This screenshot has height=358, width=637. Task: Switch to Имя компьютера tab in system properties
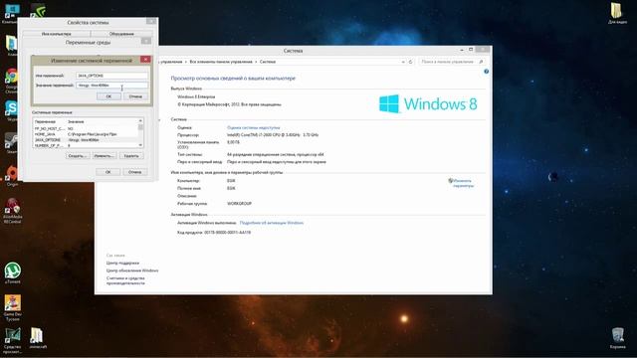point(57,34)
